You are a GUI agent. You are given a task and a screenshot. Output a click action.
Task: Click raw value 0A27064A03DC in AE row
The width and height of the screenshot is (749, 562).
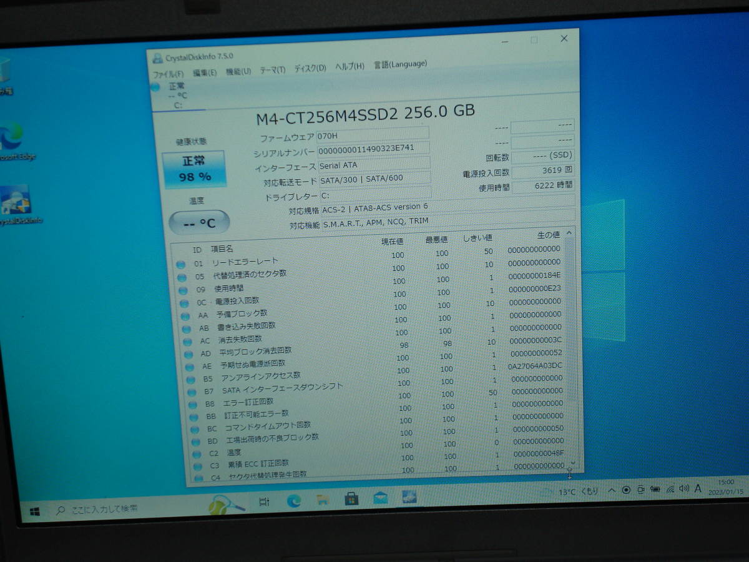pyautogui.click(x=535, y=365)
